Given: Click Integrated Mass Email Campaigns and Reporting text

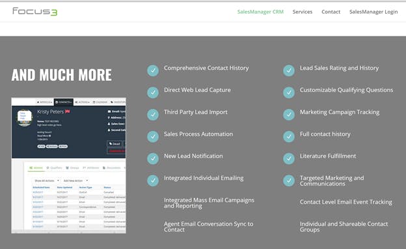Looking at the screenshot, I should tap(209, 203).
